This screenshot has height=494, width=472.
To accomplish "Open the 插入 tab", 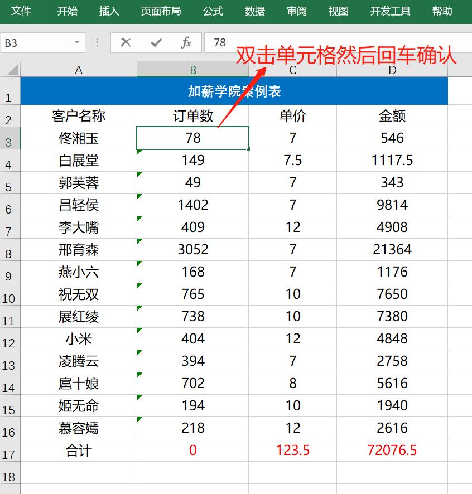I will click(x=108, y=11).
